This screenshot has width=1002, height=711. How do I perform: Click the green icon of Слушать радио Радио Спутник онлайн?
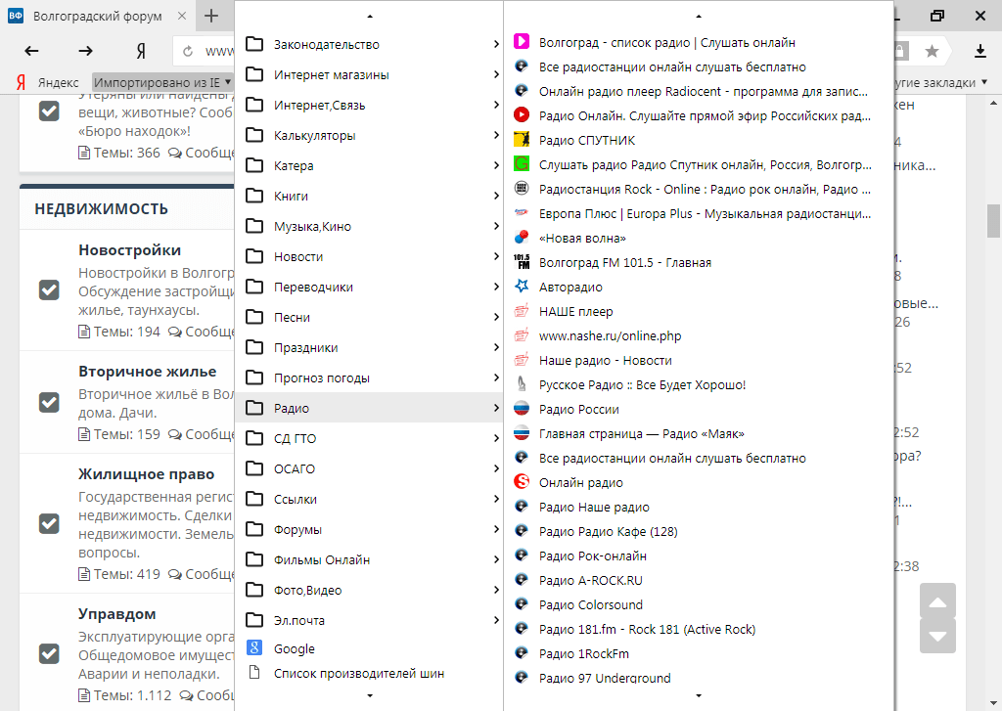[x=522, y=164]
